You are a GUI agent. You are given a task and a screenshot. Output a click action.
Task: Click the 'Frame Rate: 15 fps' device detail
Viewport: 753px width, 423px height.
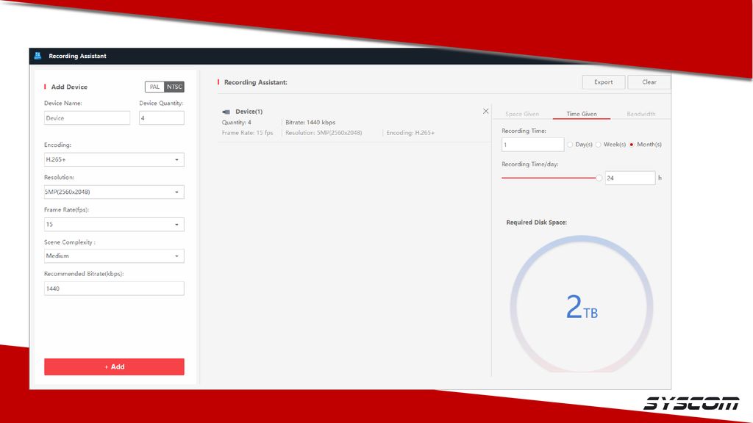(247, 133)
